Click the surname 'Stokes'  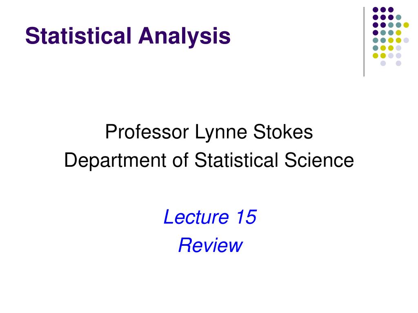click(283, 132)
